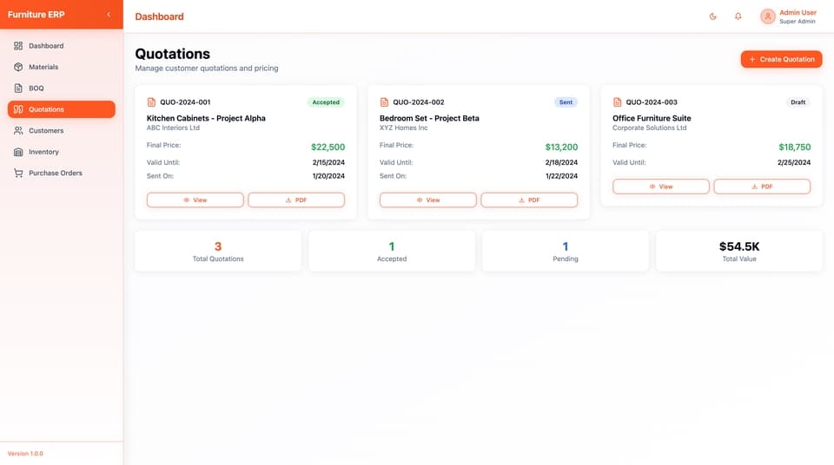Image resolution: width=834 pixels, height=465 pixels.
Task: Open notifications with the bell icon
Action: tap(738, 16)
